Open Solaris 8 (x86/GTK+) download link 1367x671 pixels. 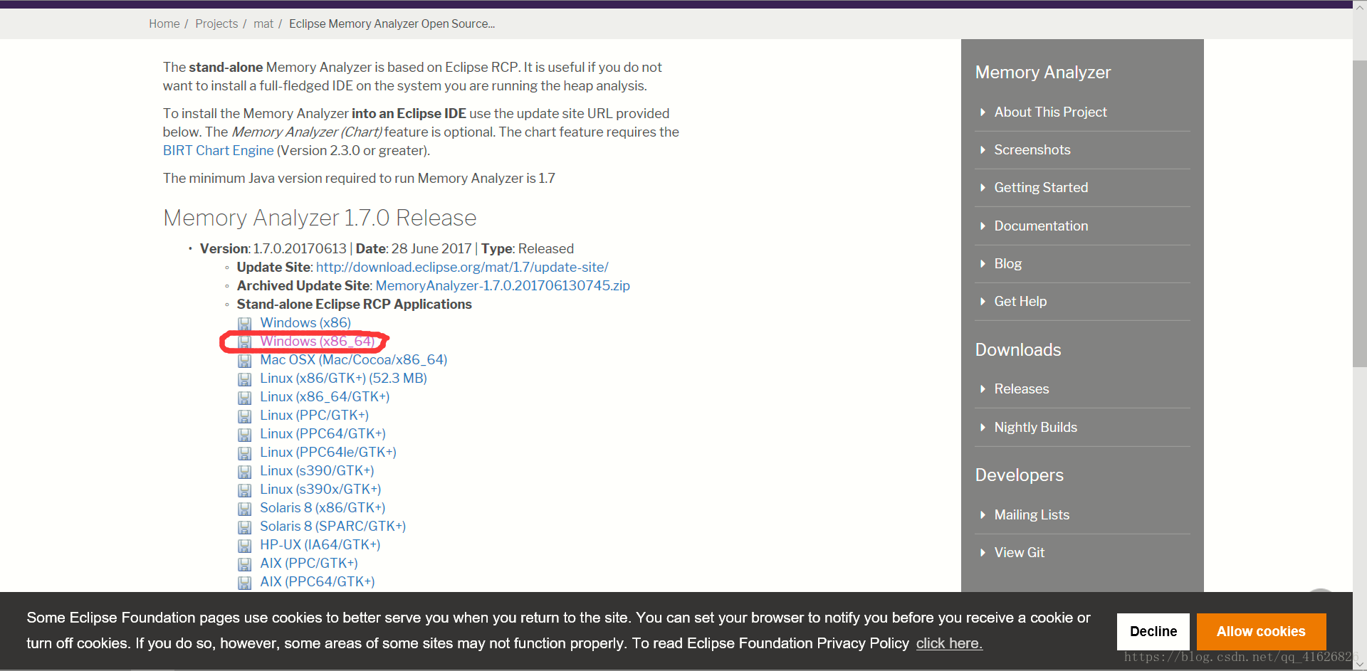click(x=323, y=508)
